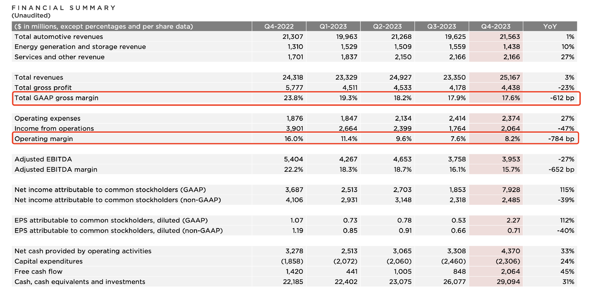This screenshot has height=299, width=601.
Task: Select the Capital expenditures row label
Action: (49, 261)
